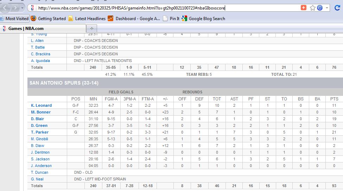
Task: Open the Getting Started bookmark
Action: [x=48, y=19]
